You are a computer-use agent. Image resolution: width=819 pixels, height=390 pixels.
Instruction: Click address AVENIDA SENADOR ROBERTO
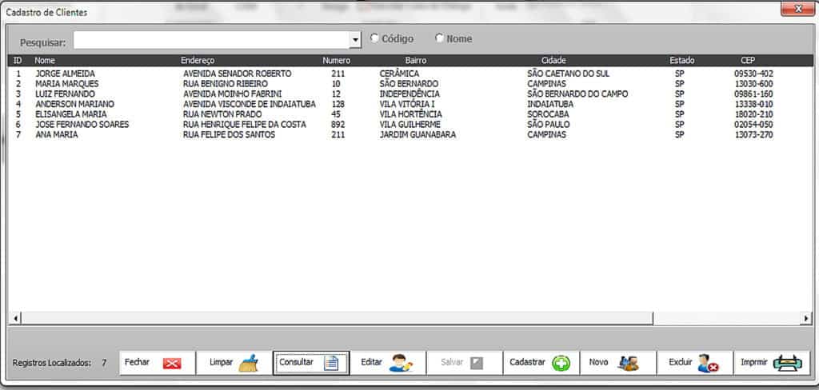(x=237, y=74)
